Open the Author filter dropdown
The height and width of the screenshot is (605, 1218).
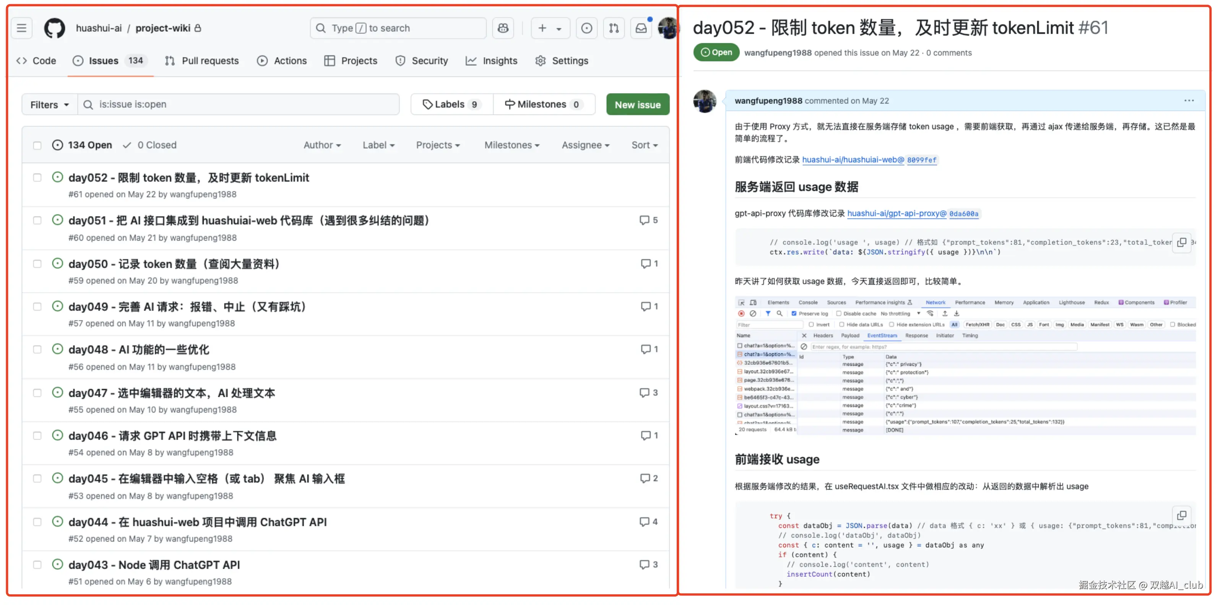322,146
